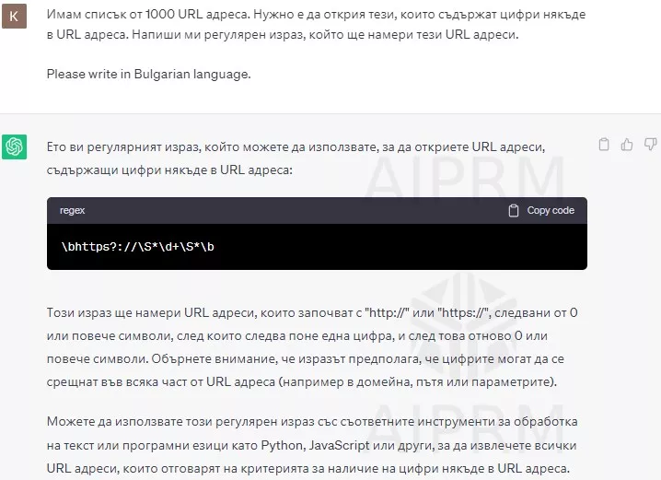Click the ChatGPT logo avatar

click(14, 146)
